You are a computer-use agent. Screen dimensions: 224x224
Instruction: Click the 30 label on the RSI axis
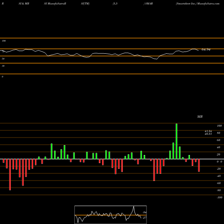click(3, 66)
